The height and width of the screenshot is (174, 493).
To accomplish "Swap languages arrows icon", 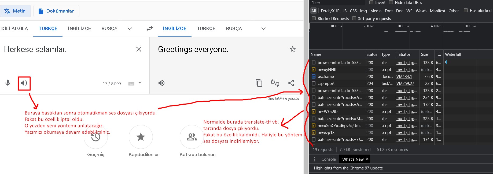I will coord(150,29).
